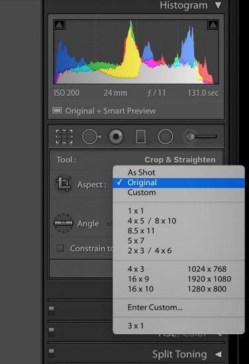Click the ISO 200 readout
The width and height of the screenshot is (249, 364).
coord(67,93)
